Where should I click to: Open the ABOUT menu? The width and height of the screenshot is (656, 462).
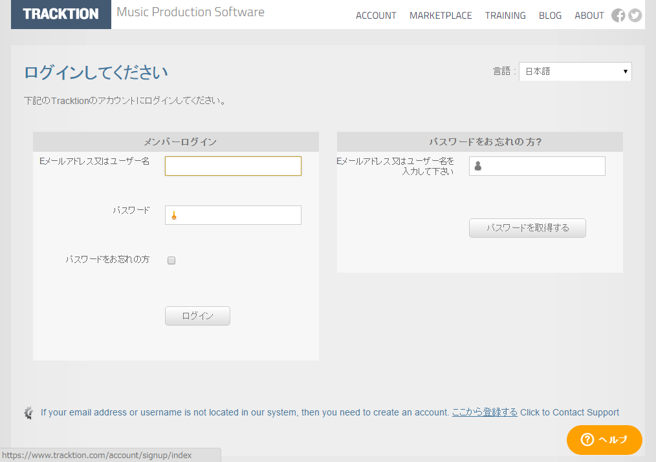pyautogui.click(x=589, y=16)
